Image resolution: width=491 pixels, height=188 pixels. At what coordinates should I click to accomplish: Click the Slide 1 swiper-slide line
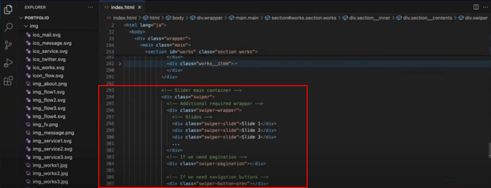point(224,124)
